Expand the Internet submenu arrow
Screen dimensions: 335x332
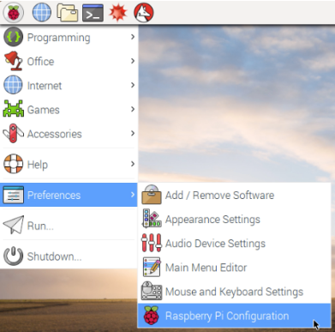click(x=133, y=85)
